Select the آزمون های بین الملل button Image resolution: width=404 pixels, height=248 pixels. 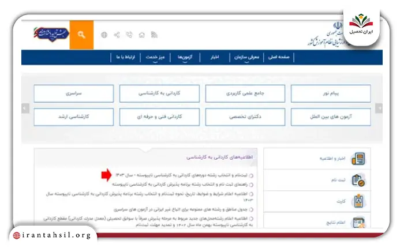(331, 117)
